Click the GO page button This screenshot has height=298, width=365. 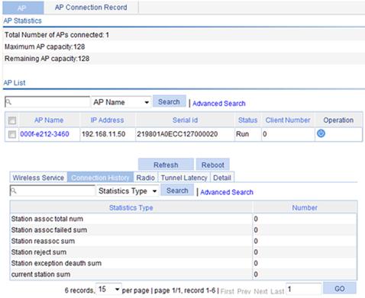click(340, 289)
